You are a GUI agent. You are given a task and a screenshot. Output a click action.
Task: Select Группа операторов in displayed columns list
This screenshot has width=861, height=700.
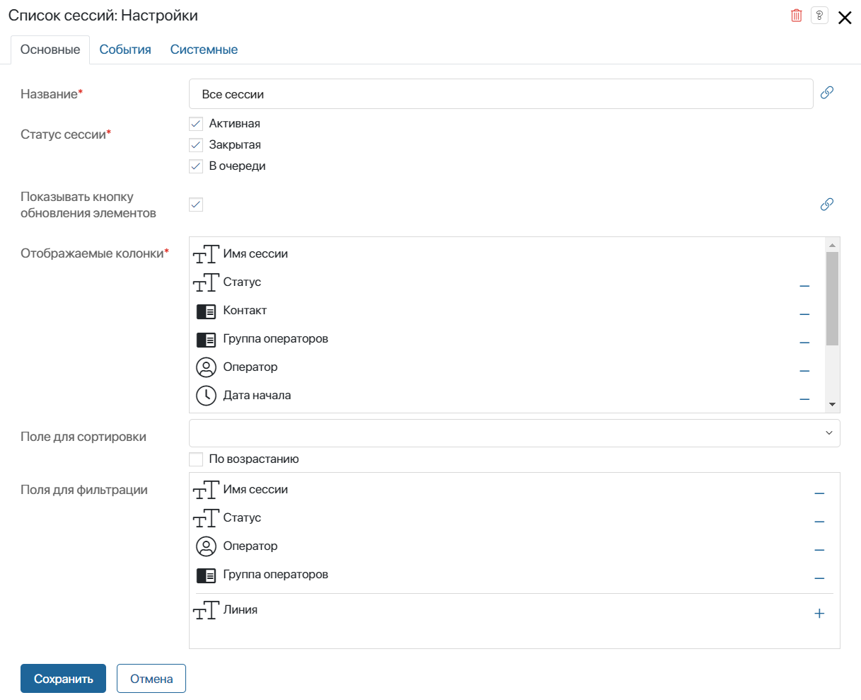507,339
